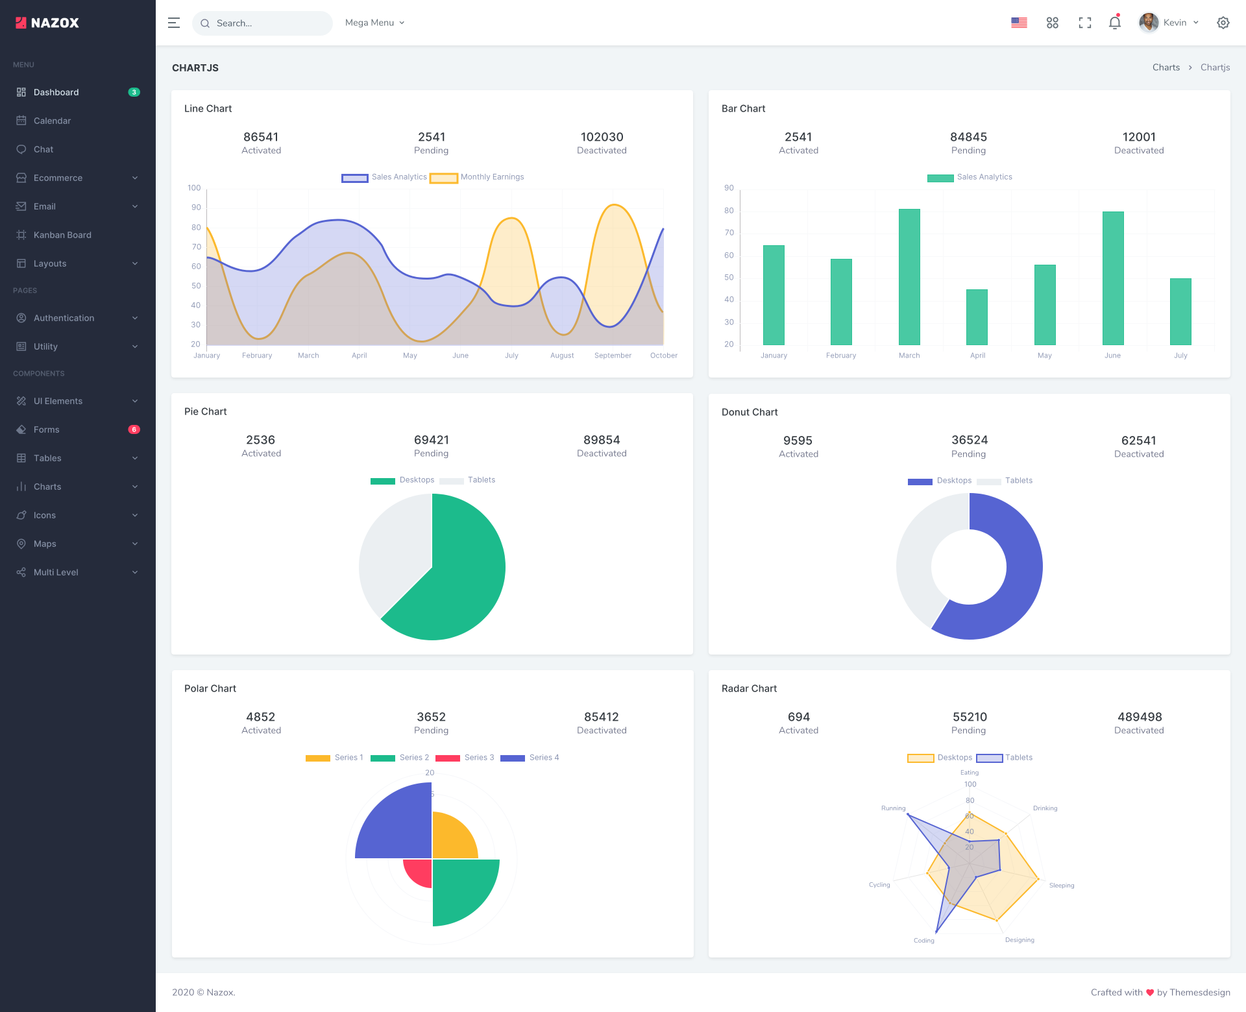Viewport: 1246px width, 1012px height.
Task: Toggle fullscreen mode icon
Action: tap(1085, 23)
